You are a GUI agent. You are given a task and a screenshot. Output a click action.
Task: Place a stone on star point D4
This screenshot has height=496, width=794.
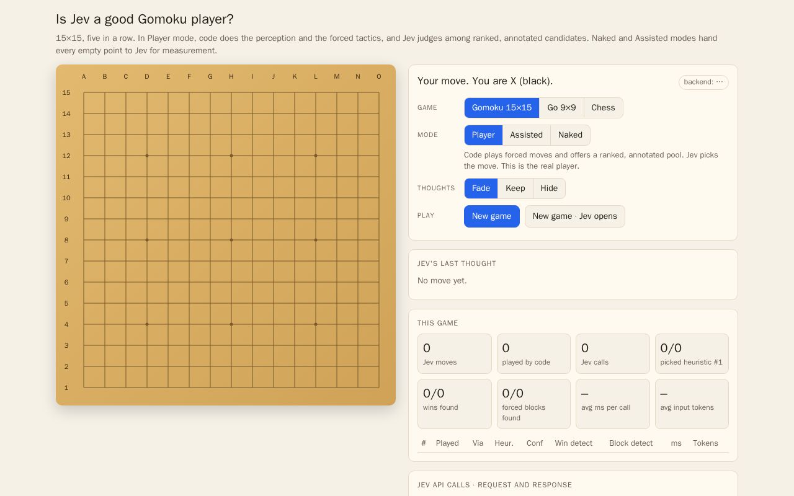tap(147, 324)
